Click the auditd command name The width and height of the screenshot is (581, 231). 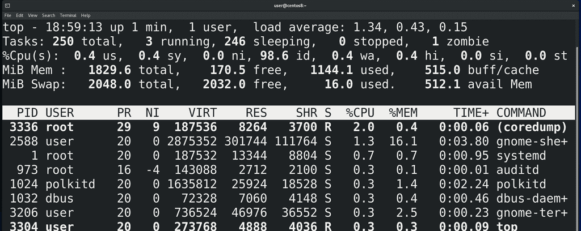[x=517, y=170]
